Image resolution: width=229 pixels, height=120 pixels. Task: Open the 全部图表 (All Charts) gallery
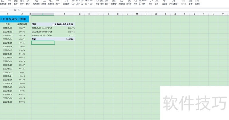[66, 2]
